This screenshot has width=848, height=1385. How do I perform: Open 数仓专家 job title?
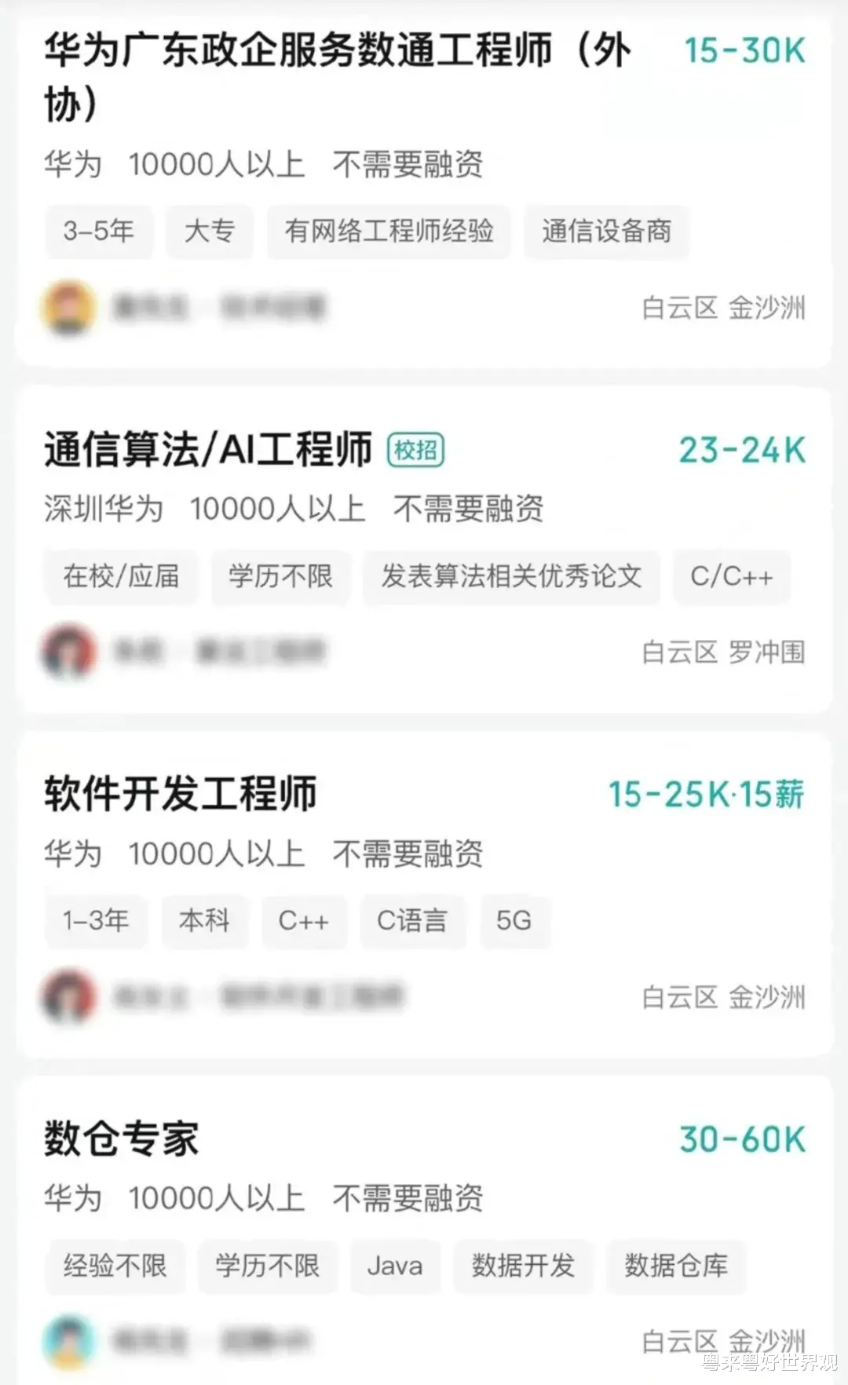click(122, 1138)
